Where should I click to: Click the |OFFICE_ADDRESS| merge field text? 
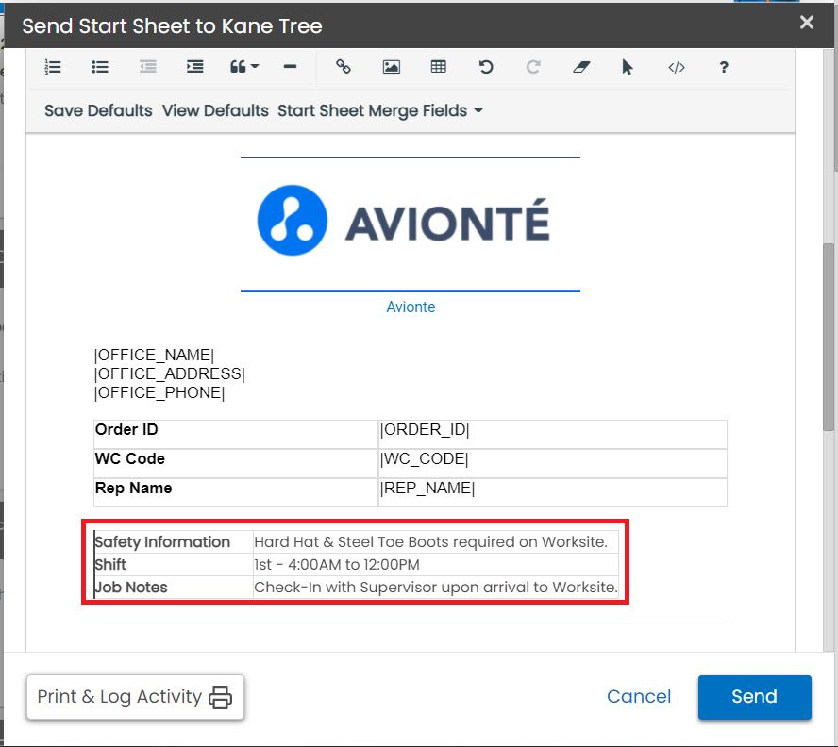pyautogui.click(x=170, y=373)
